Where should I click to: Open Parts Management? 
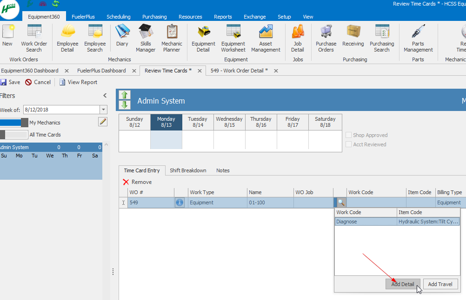[418, 38]
